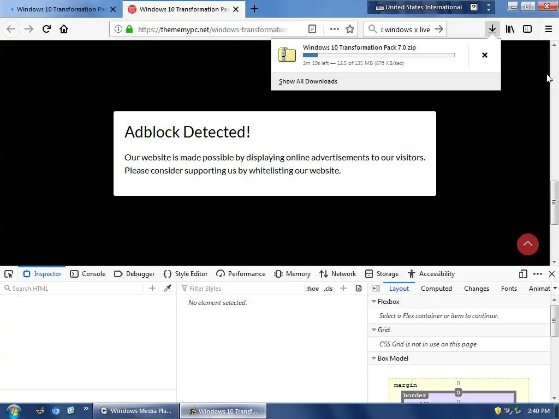This screenshot has height=419, width=559.
Task: Open the sidebar tabs overflow dropdown arrow
Action: pos(555,288)
